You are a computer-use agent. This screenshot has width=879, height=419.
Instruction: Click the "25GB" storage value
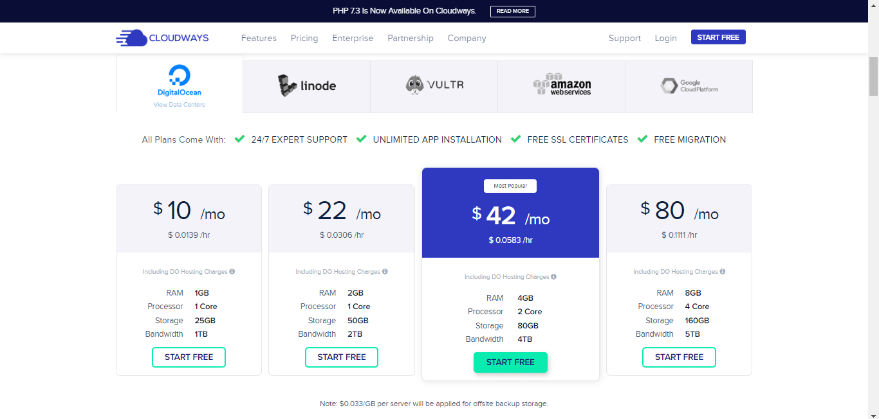pyautogui.click(x=205, y=321)
